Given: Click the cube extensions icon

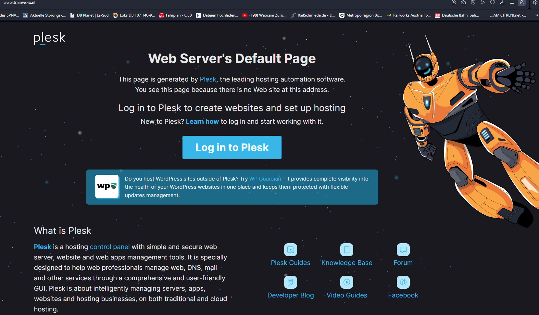Looking at the screenshot, I should (535, 2).
